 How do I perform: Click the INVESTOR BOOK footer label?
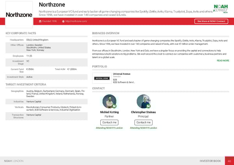[x=210, y=161]
